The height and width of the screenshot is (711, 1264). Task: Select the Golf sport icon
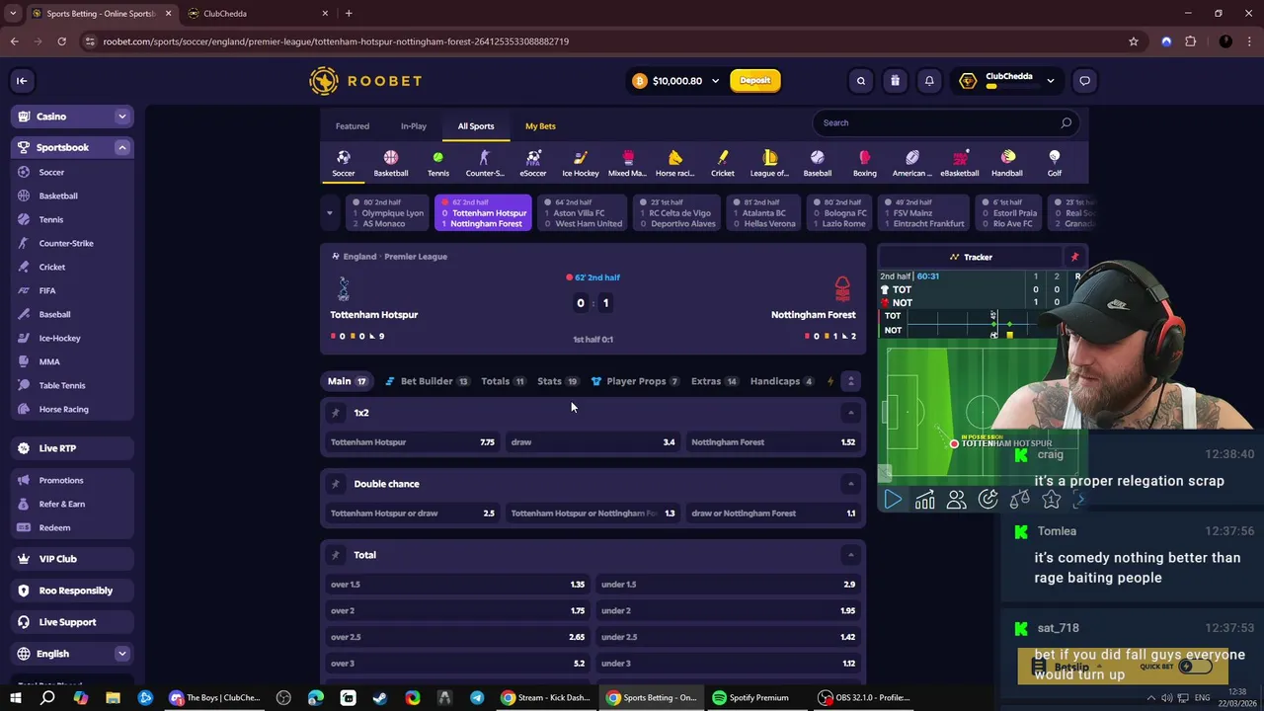pyautogui.click(x=1055, y=163)
